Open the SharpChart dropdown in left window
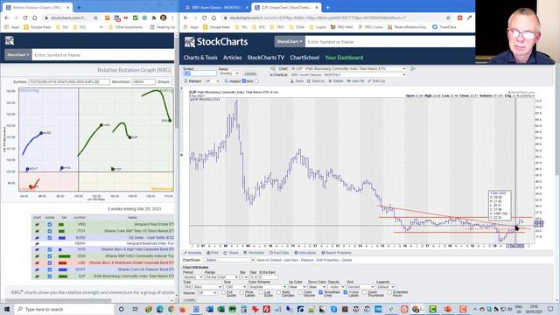 (17, 55)
